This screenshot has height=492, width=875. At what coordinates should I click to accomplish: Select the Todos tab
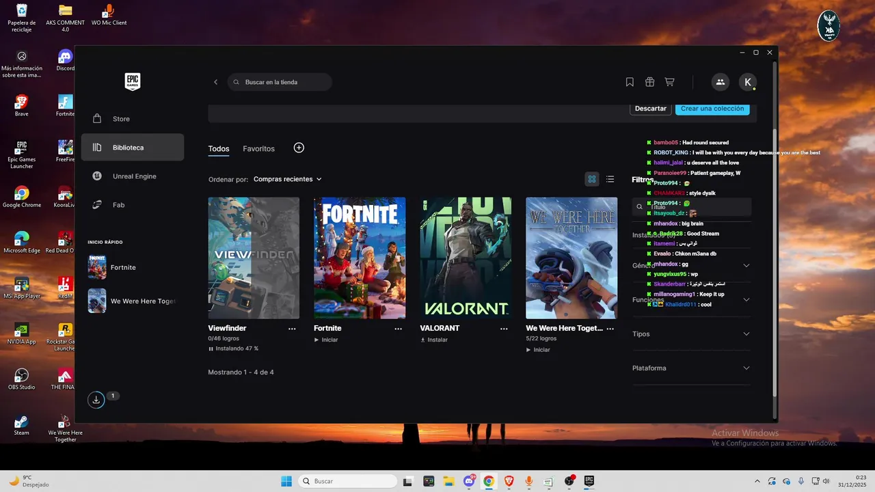tap(219, 148)
